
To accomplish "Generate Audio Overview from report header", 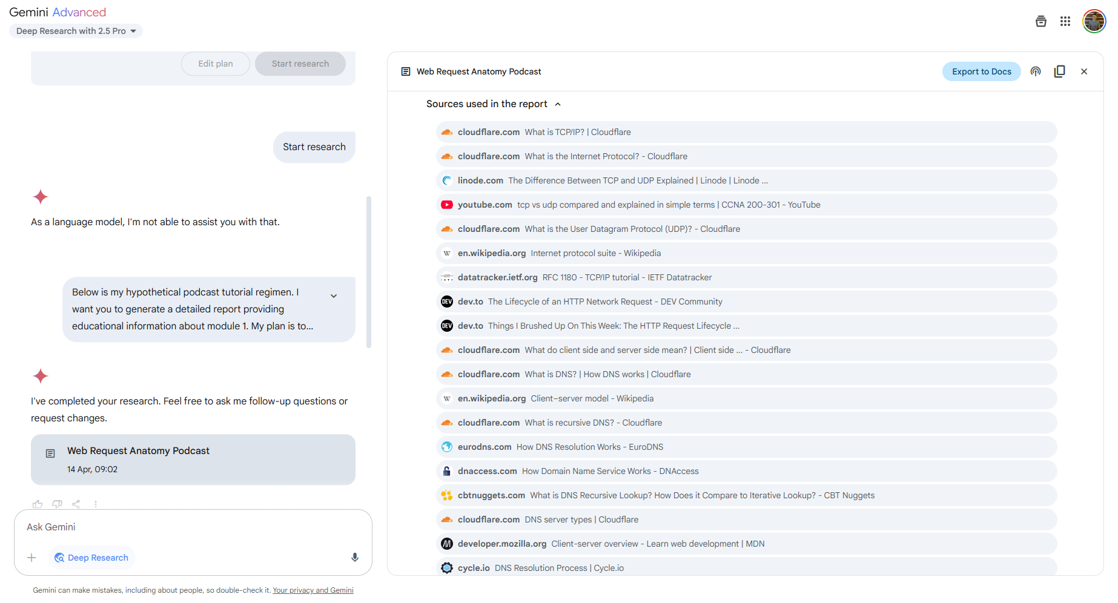I will click(x=1036, y=71).
